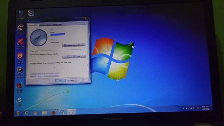224x126 pixels.
Task: Click the Daylight Saving Time notice text
Action: 51,63
